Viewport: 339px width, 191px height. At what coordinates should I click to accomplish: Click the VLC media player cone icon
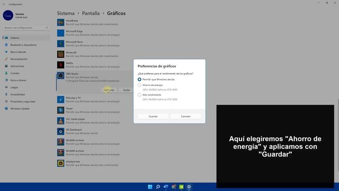(x=60, y=120)
